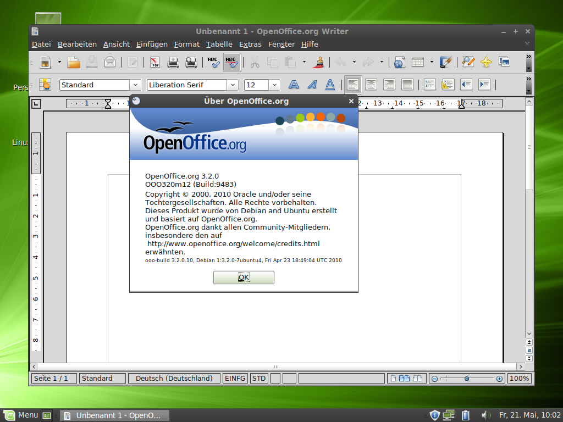This screenshot has height=422, width=563.
Task: Expand the paragraph style Standard dropdown
Action: (135, 85)
